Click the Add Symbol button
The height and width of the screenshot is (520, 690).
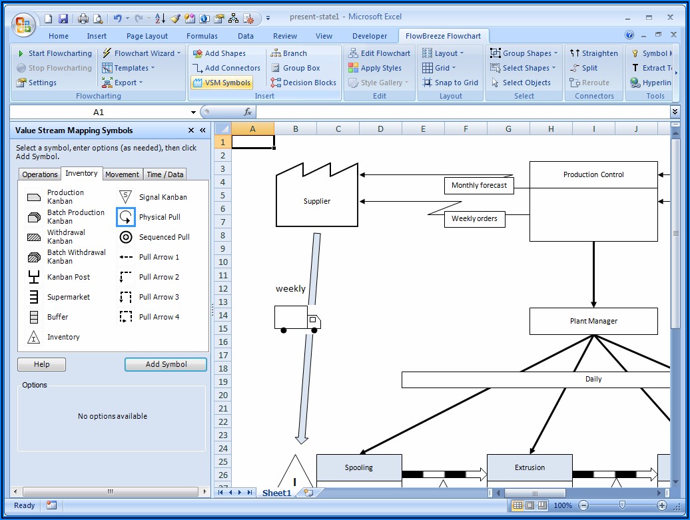point(166,364)
